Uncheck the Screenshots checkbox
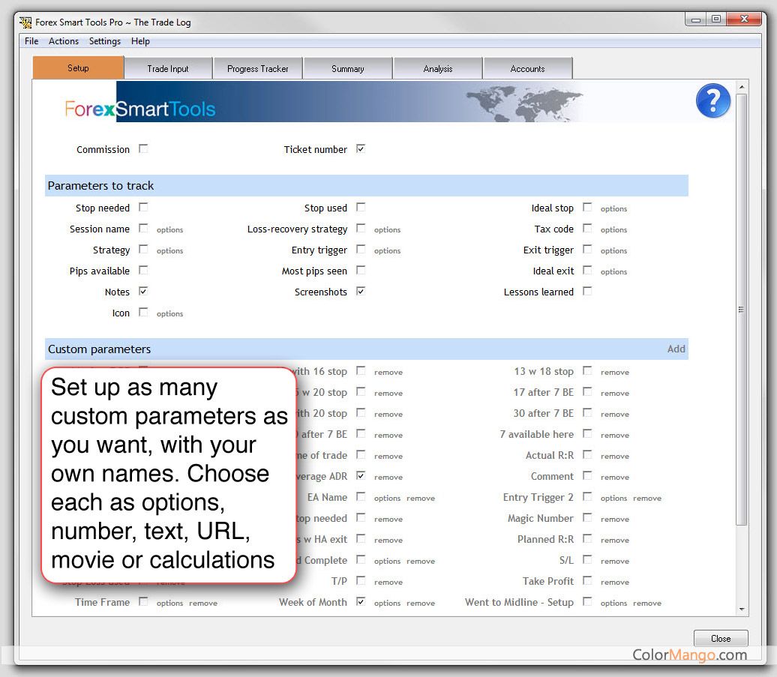 click(x=361, y=291)
